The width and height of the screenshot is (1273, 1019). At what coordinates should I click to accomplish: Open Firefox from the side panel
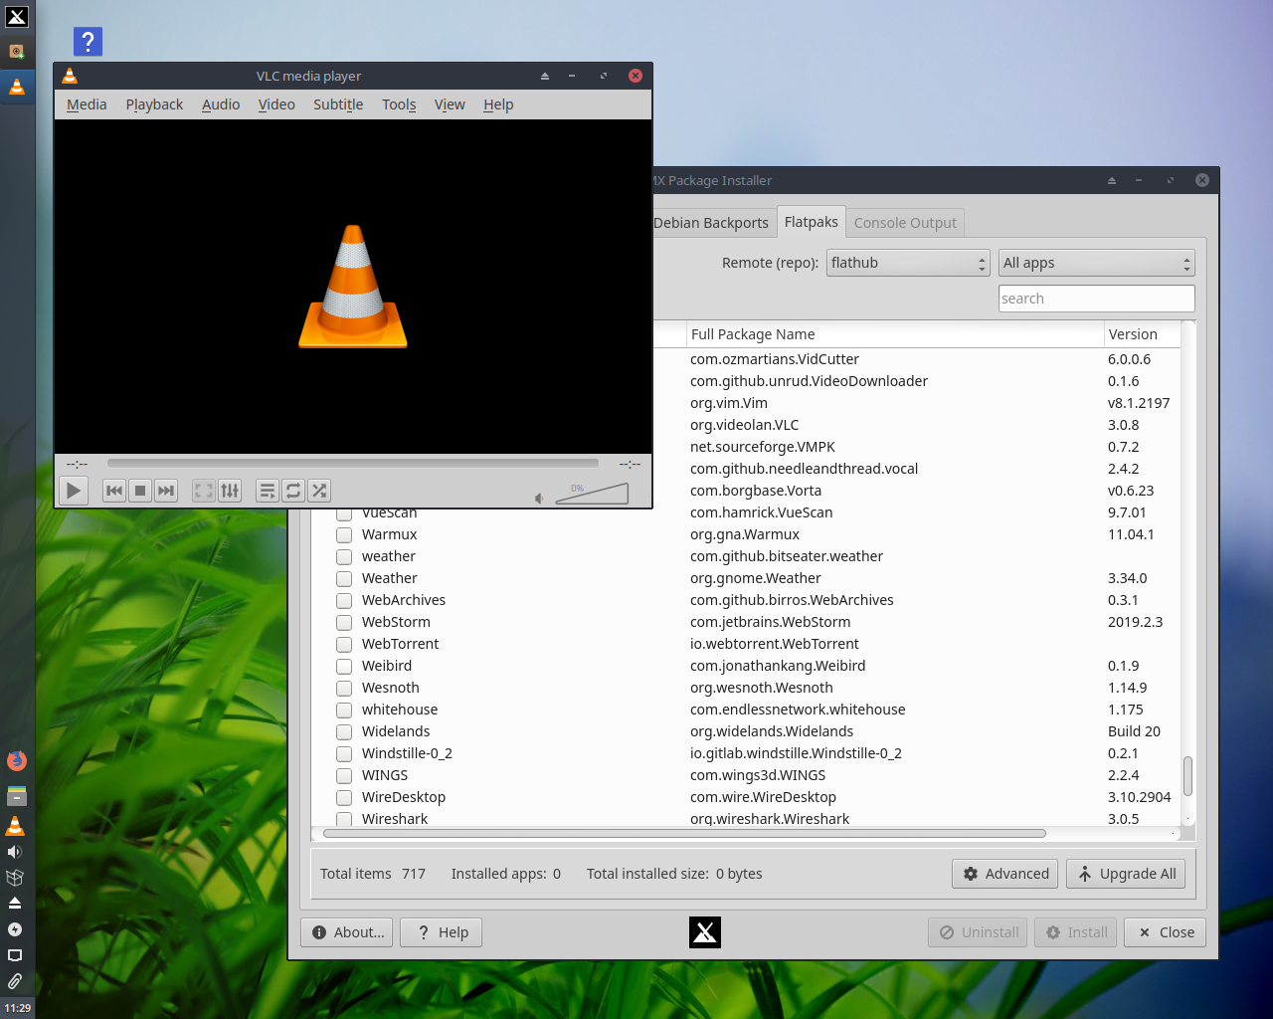tap(16, 761)
